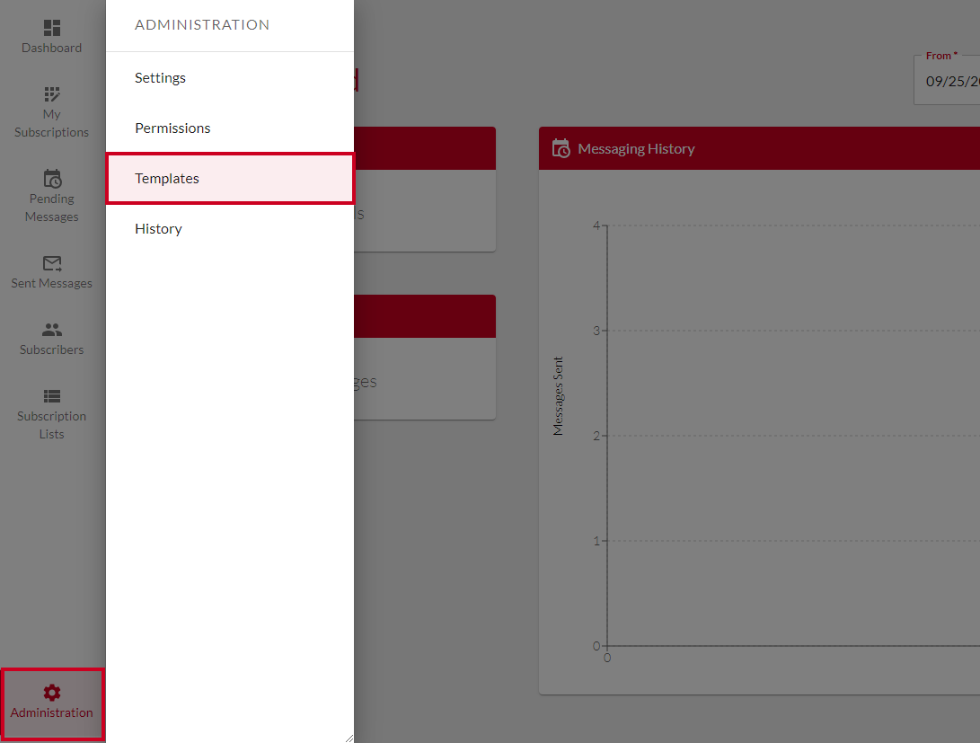Click the Dashboard sidebar label
The height and width of the screenshot is (743, 980).
[x=52, y=49]
